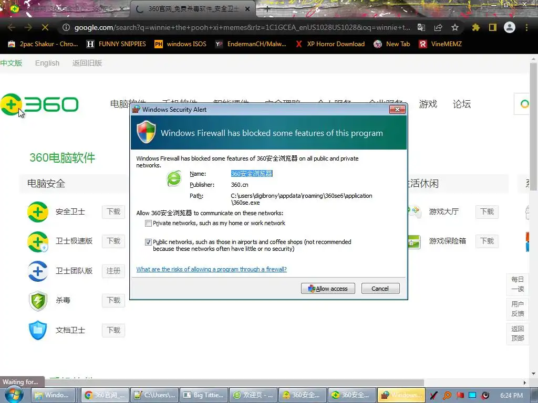
Task: Click the red flag tray icon
Action: pyautogui.click(x=460, y=396)
